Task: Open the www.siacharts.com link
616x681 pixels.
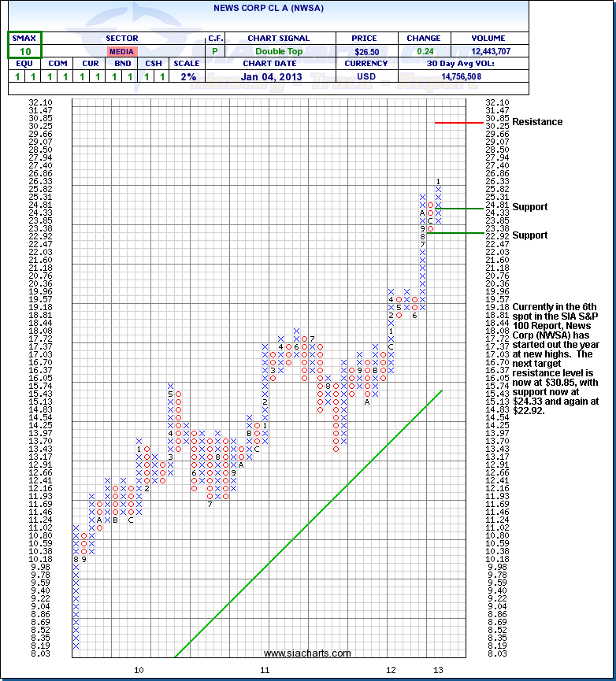Action: pyautogui.click(x=307, y=653)
